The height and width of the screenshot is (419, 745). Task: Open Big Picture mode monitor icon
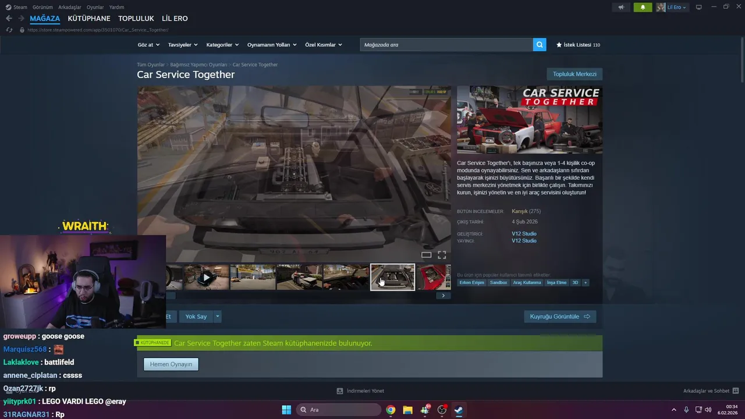[x=699, y=7]
